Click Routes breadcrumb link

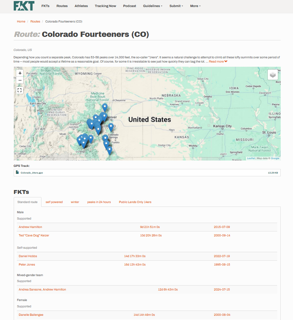35,21
